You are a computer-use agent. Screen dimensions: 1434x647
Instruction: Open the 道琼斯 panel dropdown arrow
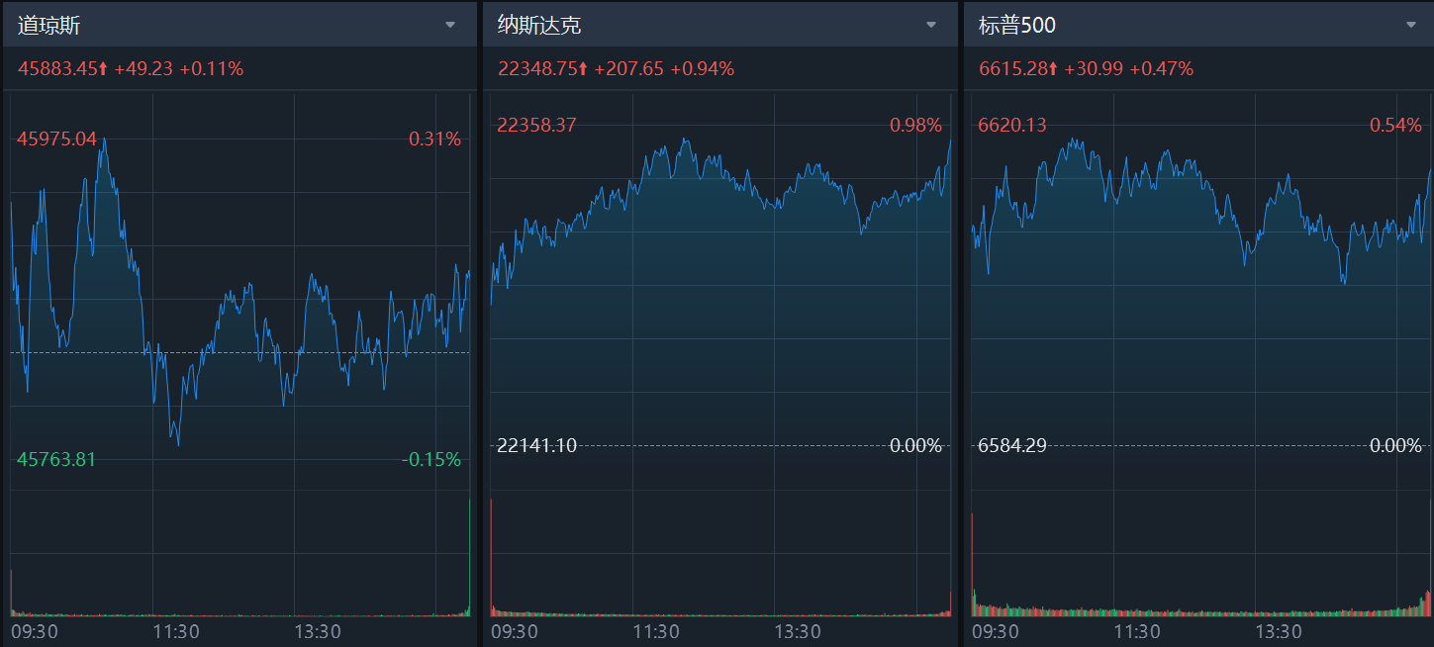pyautogui.click(x=450, y=25)
